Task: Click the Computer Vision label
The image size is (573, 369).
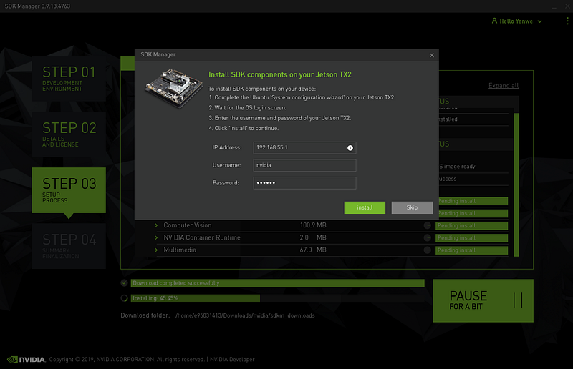Action: 188,225
